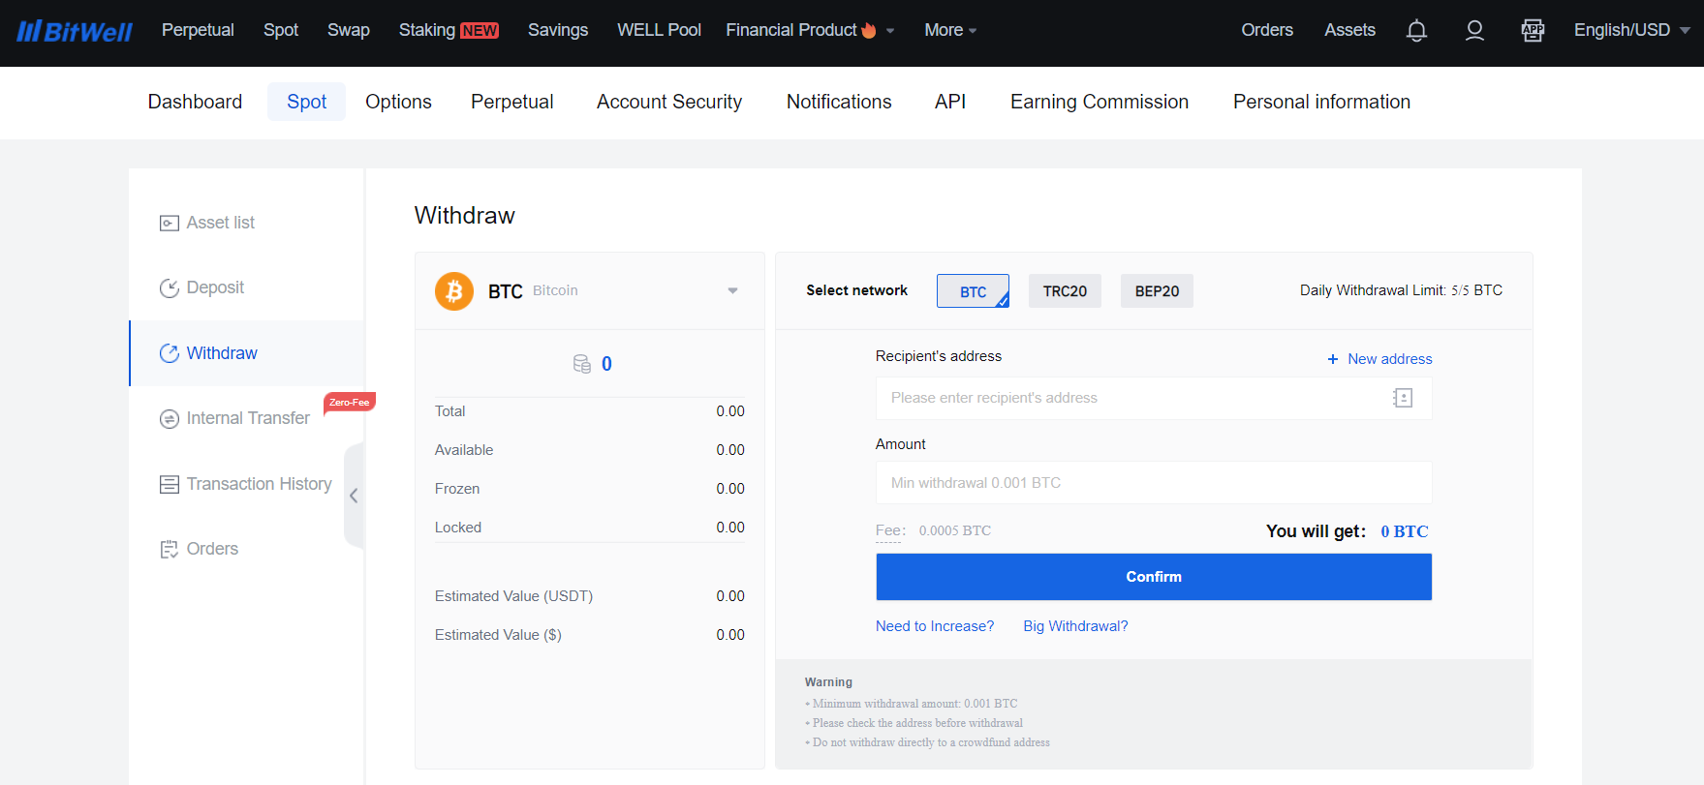Open the BTC coin selector dropdown
1704x785 pixels.
[x=732, y=290]
